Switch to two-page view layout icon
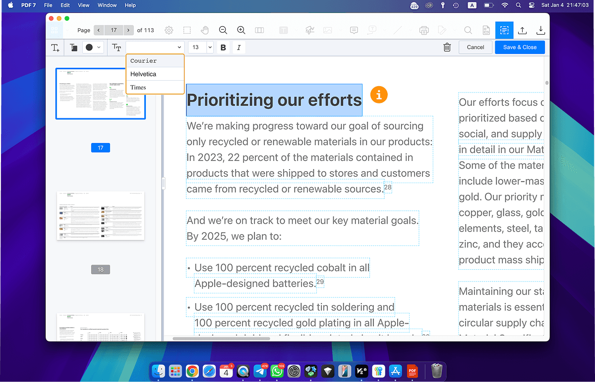This screenshot has width=595, height=382. click(x=259, y=30)
